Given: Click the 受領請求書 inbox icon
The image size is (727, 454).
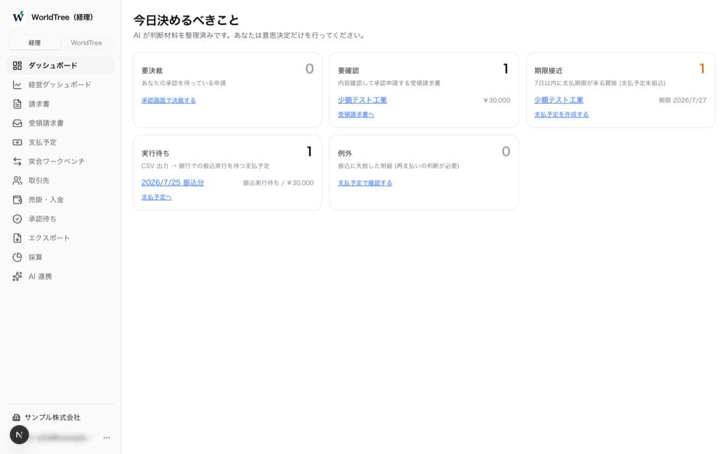Looking at the screenshot, I should pos(17,123).
